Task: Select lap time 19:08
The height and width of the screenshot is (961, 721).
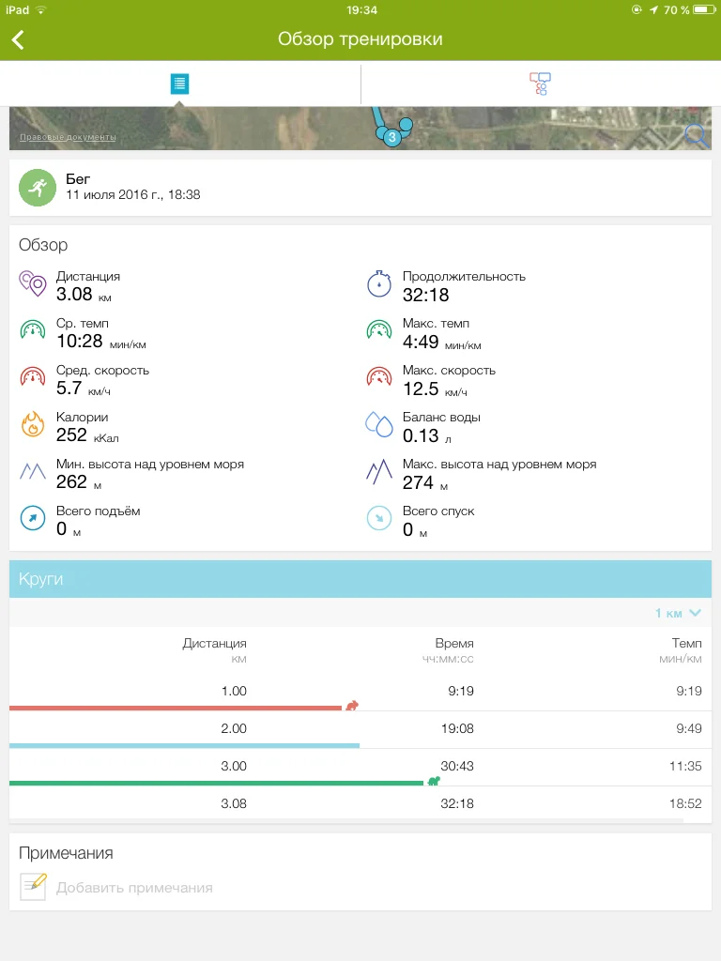Action: [x=457, y=728]
